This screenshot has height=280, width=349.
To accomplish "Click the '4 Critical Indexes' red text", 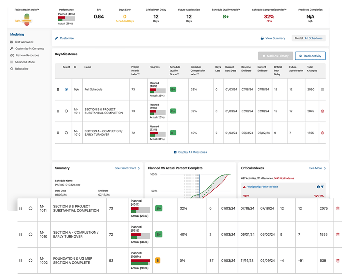I will (284, 178).
